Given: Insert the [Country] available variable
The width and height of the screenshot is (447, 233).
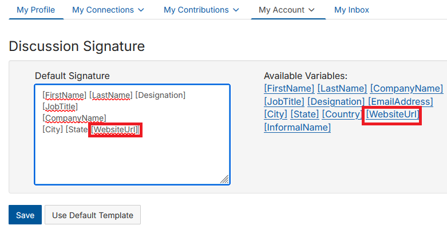Looking at the screenshot, I should [341, 114].
